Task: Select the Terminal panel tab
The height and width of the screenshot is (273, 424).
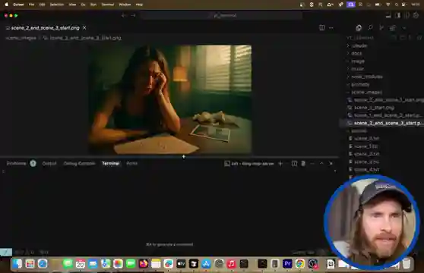Action: (111, 163)
